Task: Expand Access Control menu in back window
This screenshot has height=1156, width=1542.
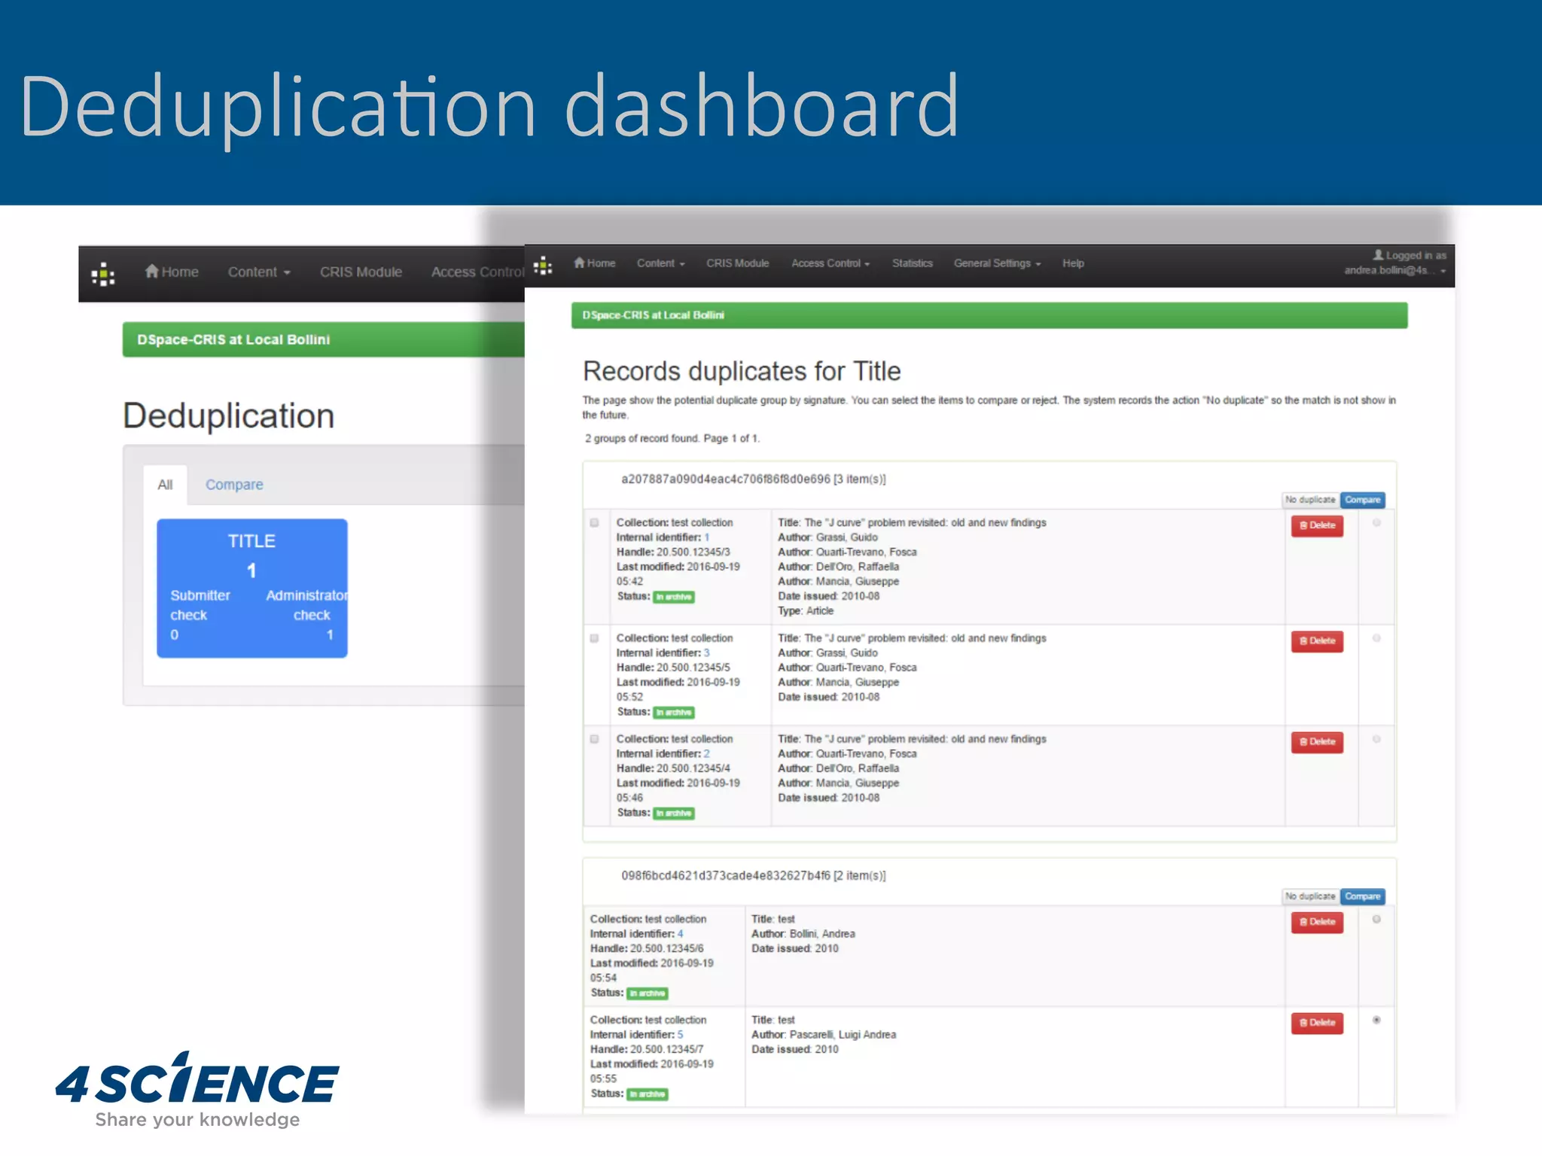Action: [x=477, y=272]
